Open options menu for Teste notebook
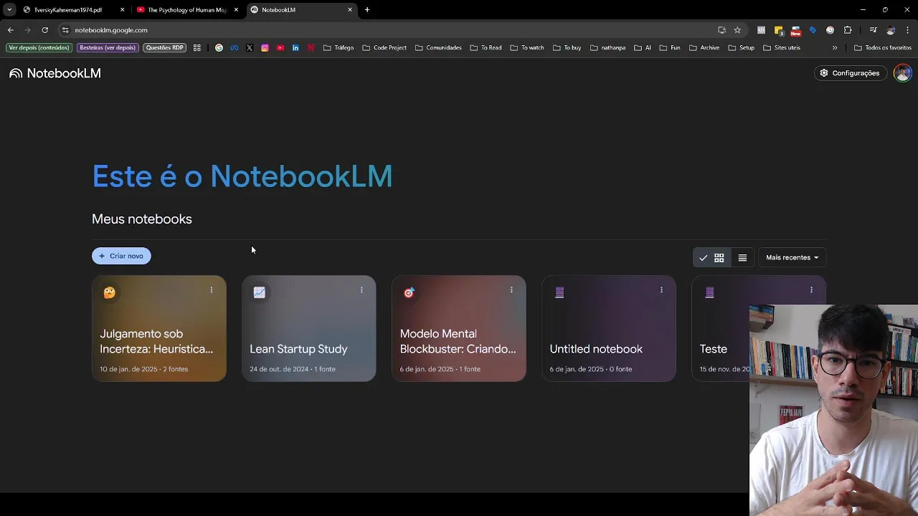Viewport: 918px width, 516px height. click(x=811, y=290)
